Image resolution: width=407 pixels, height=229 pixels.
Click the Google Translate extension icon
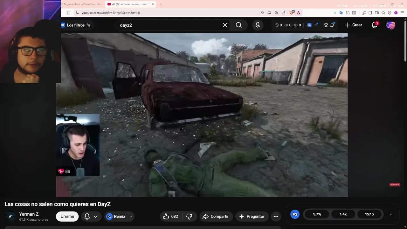(x=341, y=13)
